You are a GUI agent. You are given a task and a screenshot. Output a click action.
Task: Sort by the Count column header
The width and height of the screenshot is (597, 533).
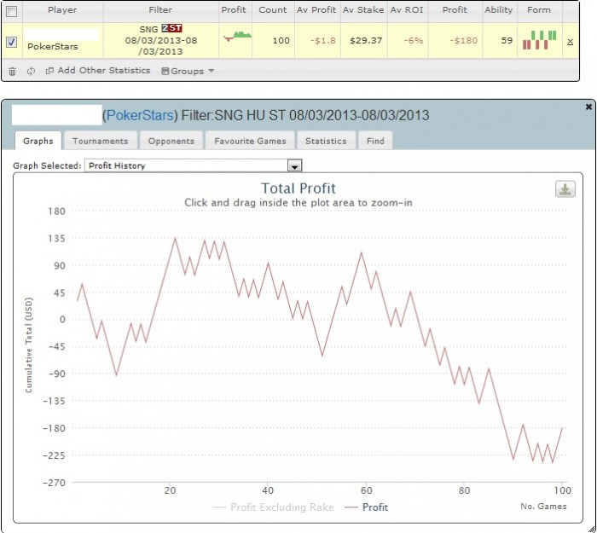tap(273, 10)
